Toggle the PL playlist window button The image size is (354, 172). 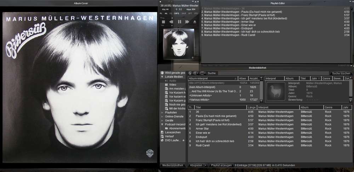tap(161, 13)
